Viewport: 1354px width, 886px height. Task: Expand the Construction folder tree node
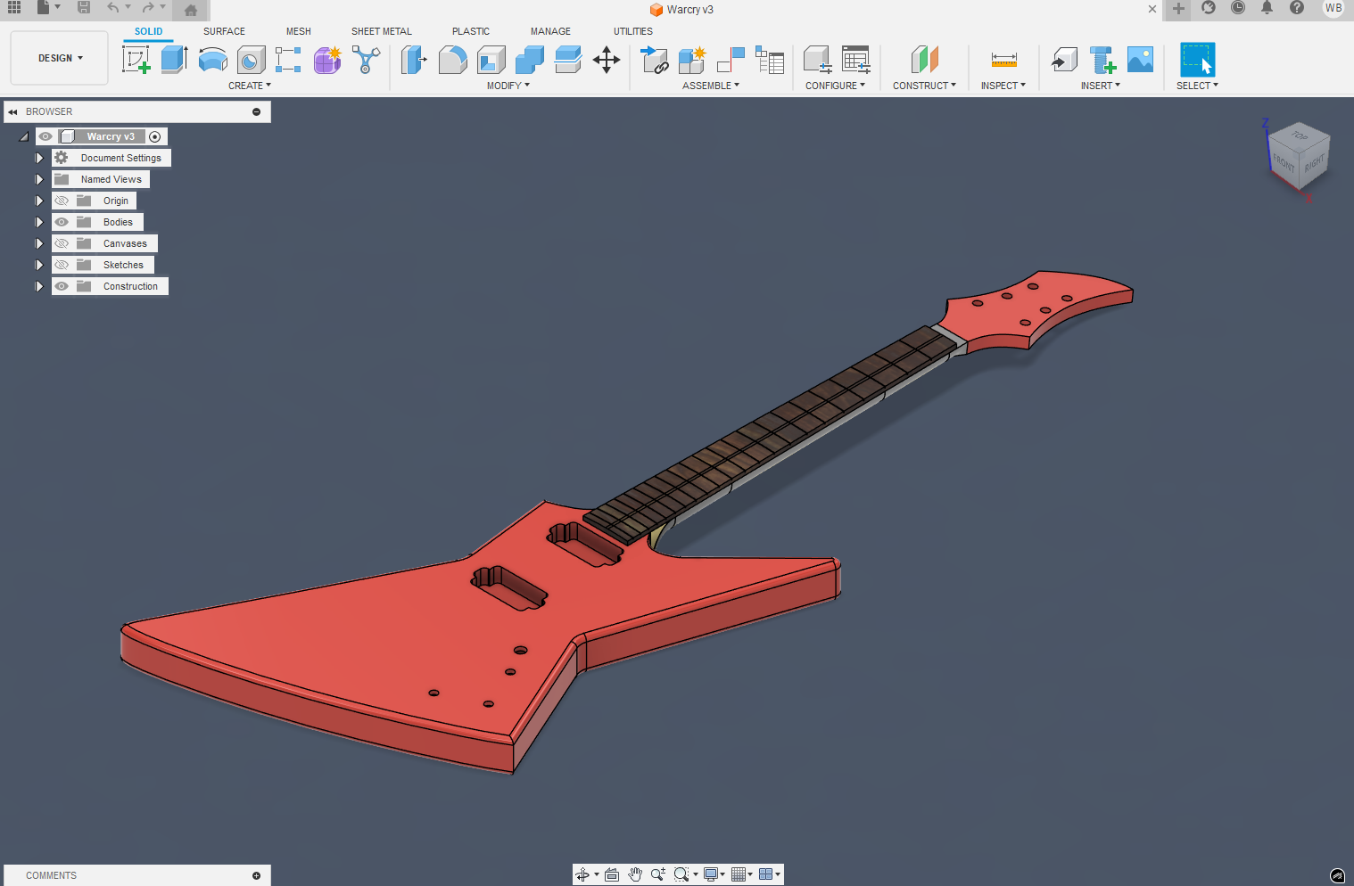click(39, 286)
